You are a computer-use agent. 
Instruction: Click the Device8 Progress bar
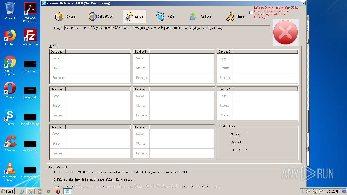coord(182,153)
